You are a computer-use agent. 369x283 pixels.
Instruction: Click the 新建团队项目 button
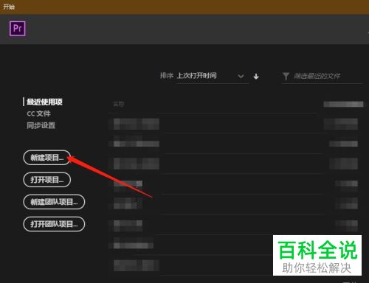pos(54,202)
